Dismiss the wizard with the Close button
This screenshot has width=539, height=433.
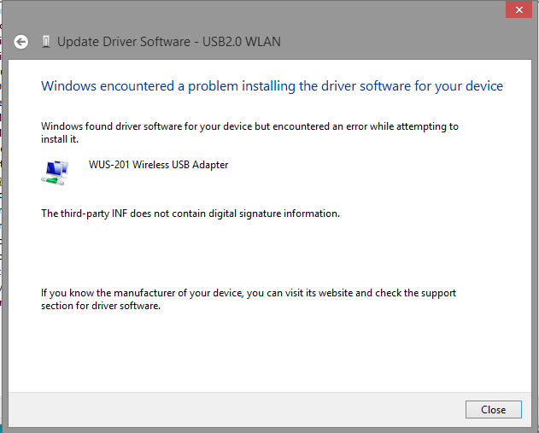493,410
